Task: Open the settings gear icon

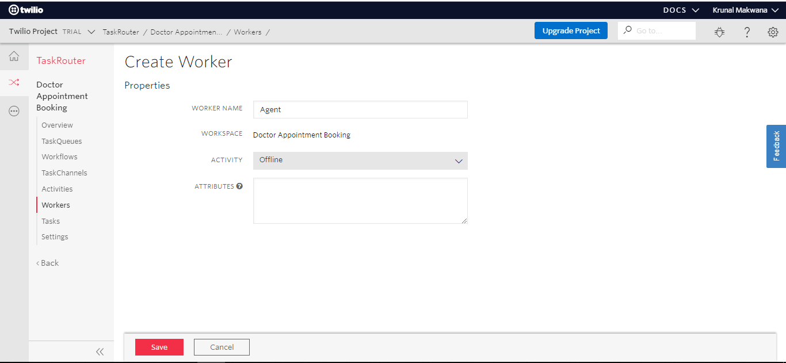Action: point(773,32)
